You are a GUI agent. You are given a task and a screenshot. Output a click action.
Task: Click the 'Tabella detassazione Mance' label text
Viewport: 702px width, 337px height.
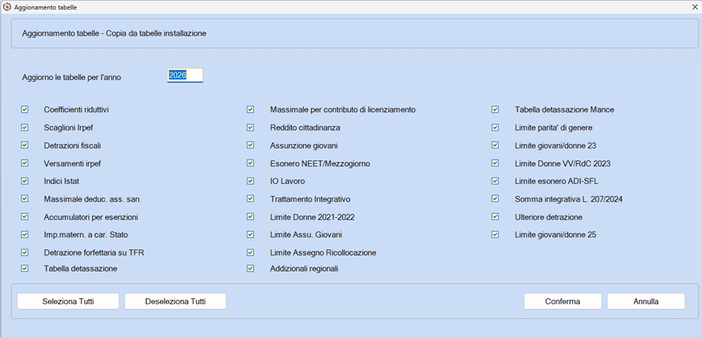(x=565, y=110)
